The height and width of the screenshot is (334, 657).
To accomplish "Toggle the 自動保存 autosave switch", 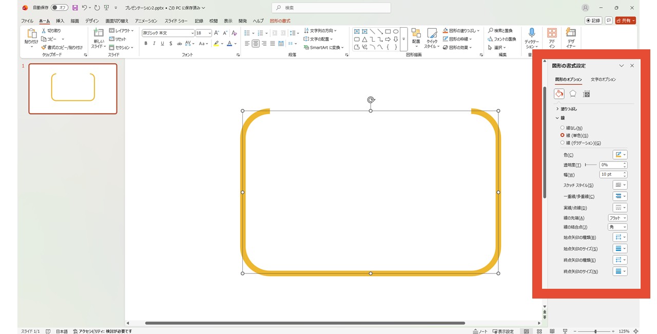I will tap(60, 8).
